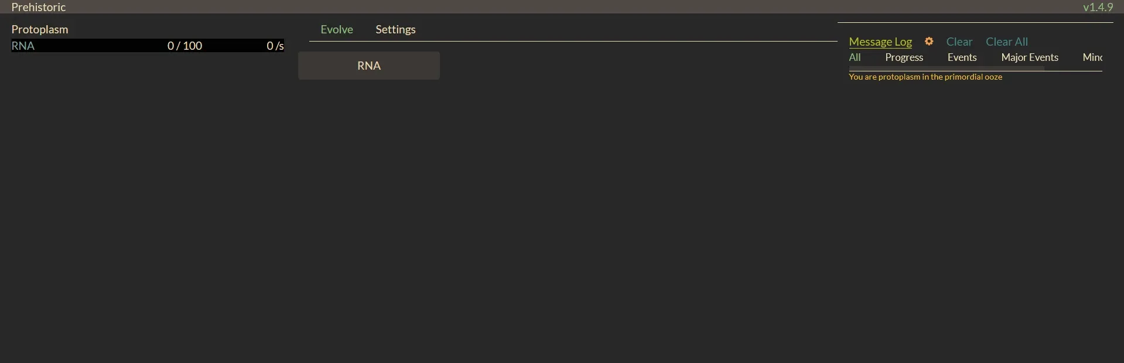1124x363 pixels.
Task: Click the primordial ooze log message
Action: point(925,77)
